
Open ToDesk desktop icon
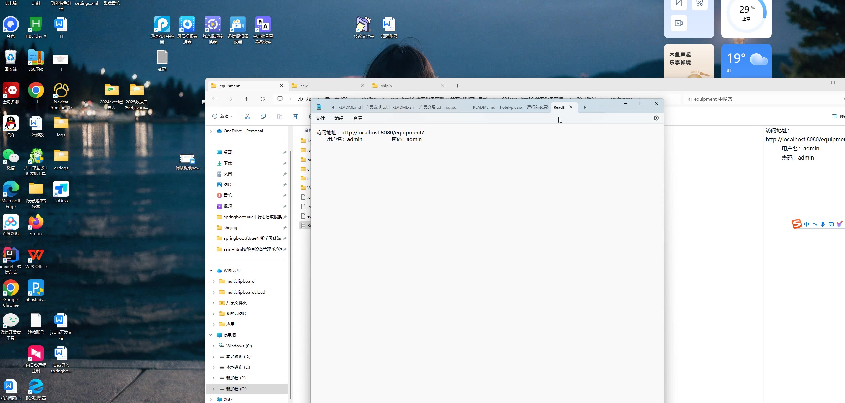[x=61, y=192]
